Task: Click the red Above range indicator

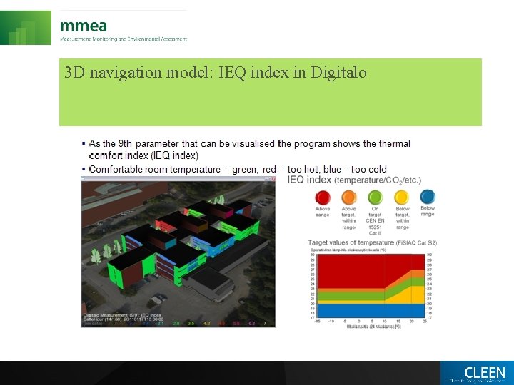Action: point(323,197)
